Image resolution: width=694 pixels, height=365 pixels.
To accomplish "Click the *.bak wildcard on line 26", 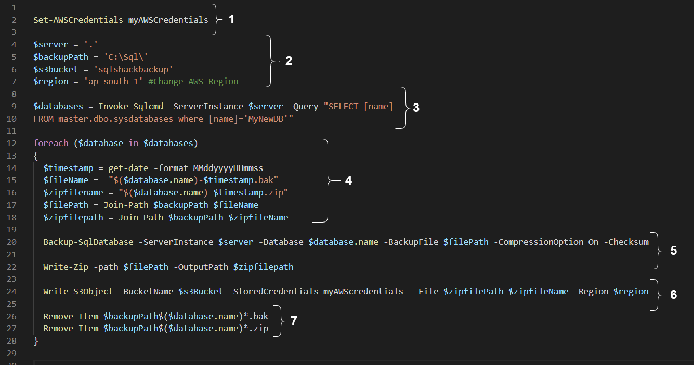I will 256,316.
